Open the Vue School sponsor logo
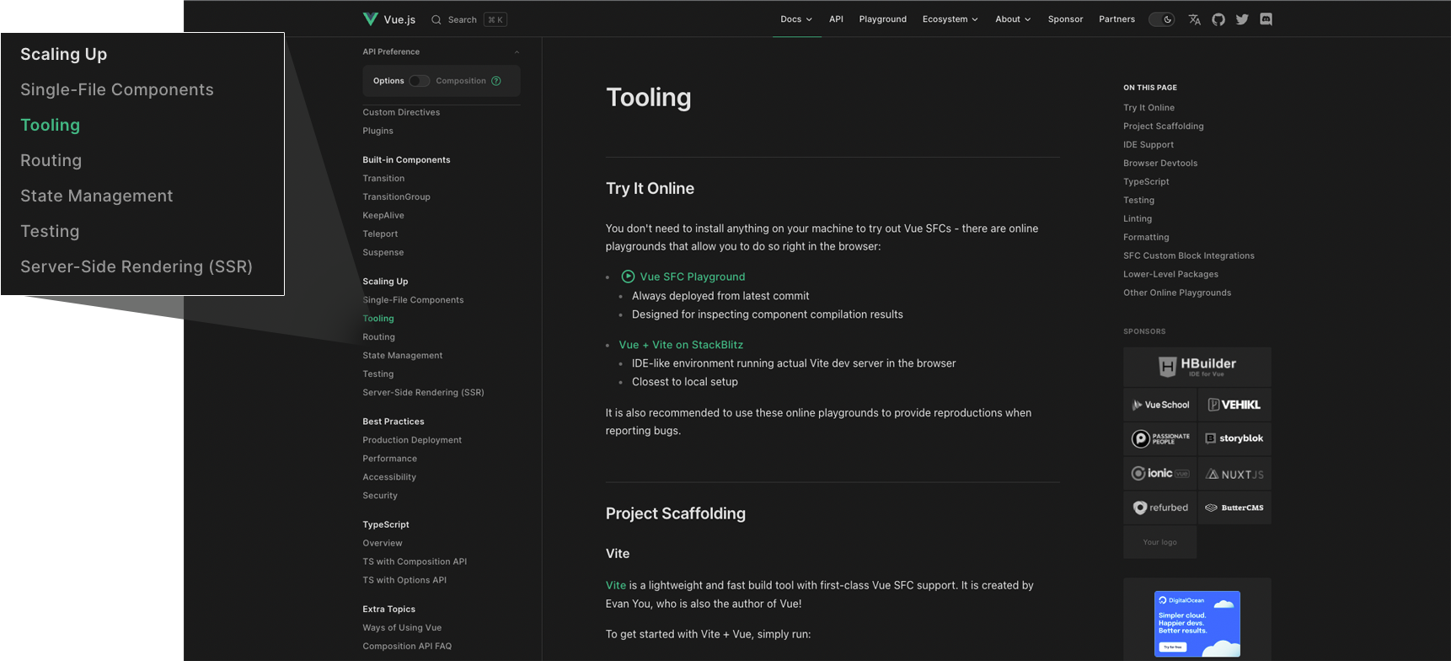The width and height of the screenshot is (1451, 661). [1159, 405]
